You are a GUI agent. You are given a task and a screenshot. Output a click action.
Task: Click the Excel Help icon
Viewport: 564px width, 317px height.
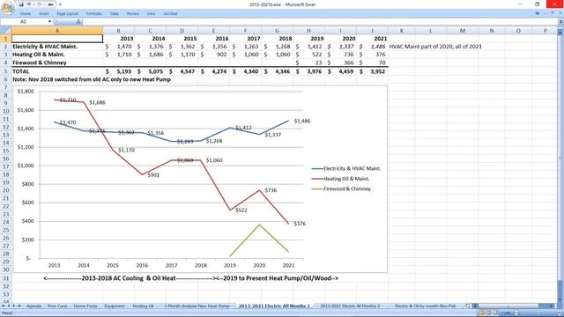(x=537, y=13)
